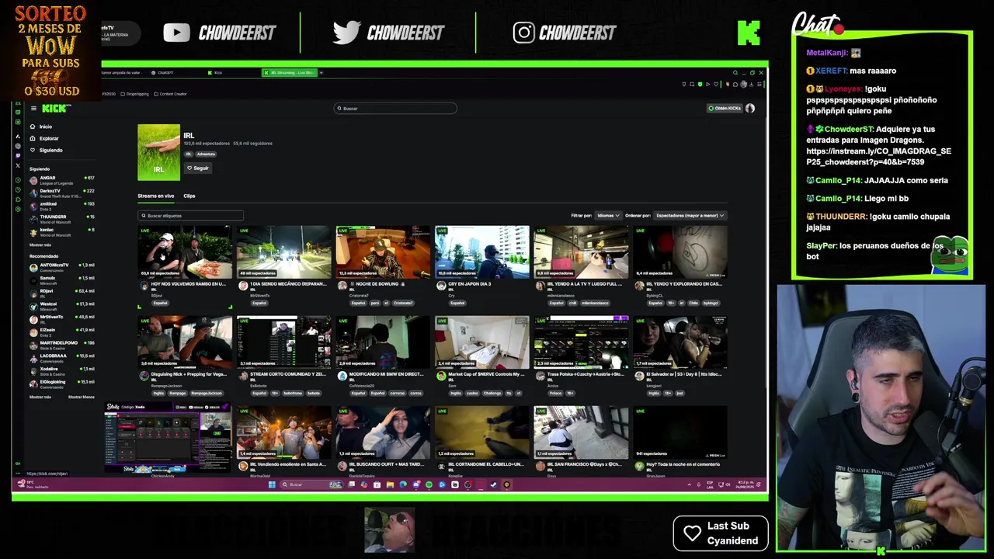The height and width of the screenshot is (559, 994).
Task: Open Samulx recommended channel
Action: (x=61, y=280)
